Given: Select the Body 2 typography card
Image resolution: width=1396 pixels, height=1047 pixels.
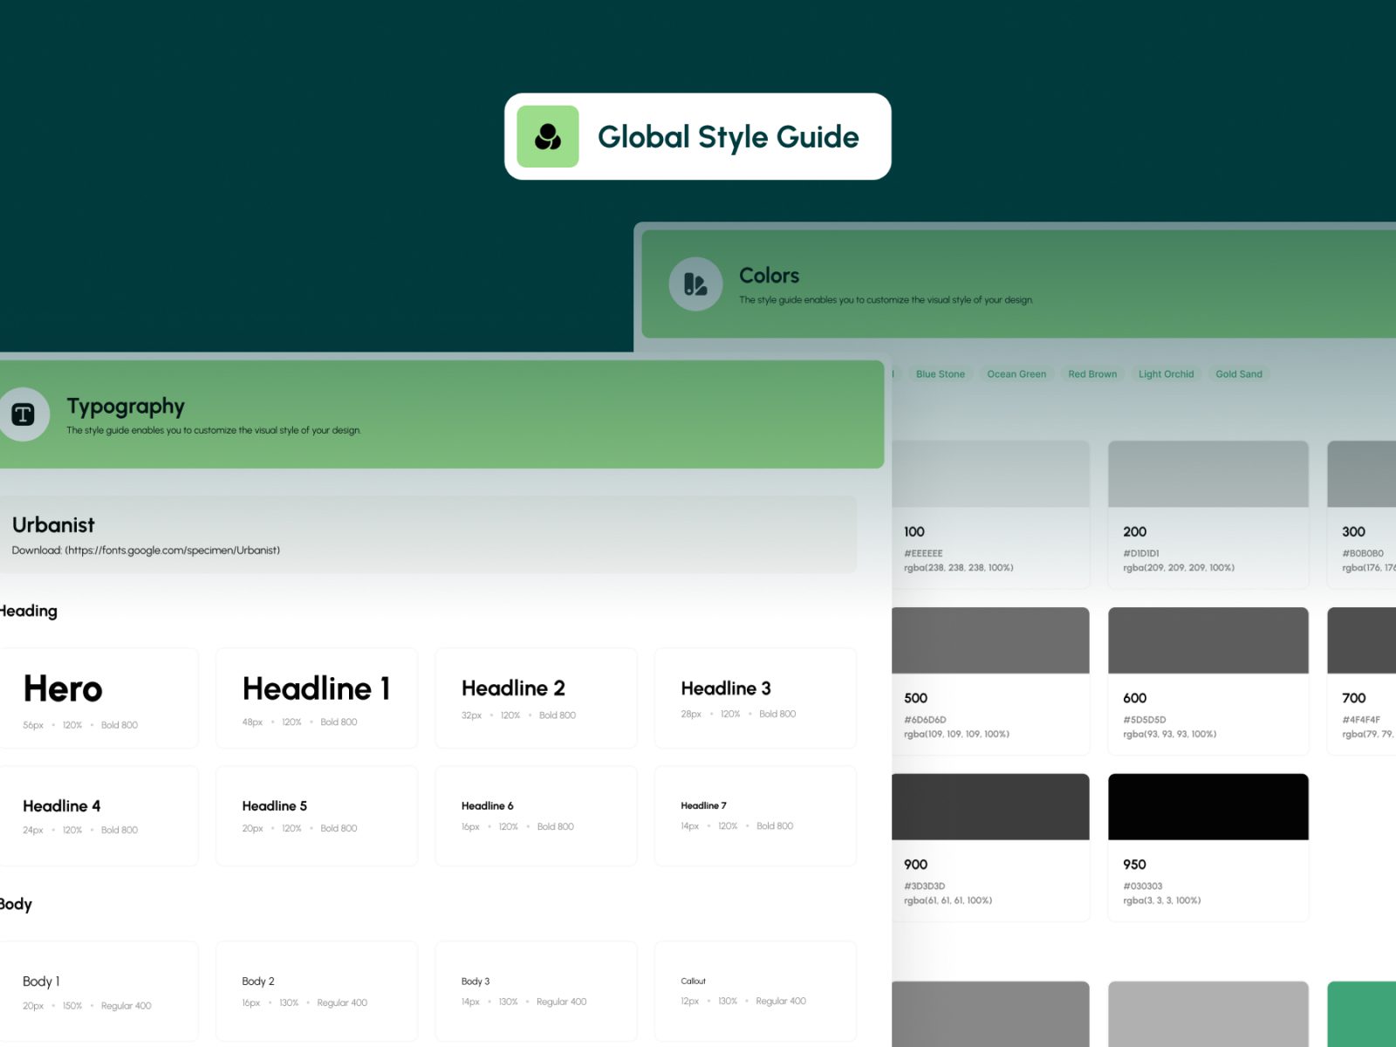Looking at the screenshot, I should (317, 991).
